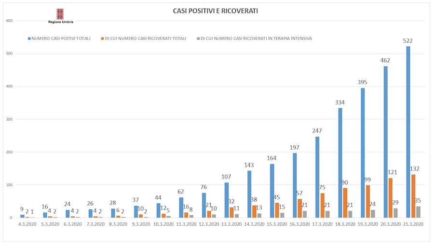Click the y-axis value 300
434x244 pixels.
pyautogui.click(x=9, y=119)
